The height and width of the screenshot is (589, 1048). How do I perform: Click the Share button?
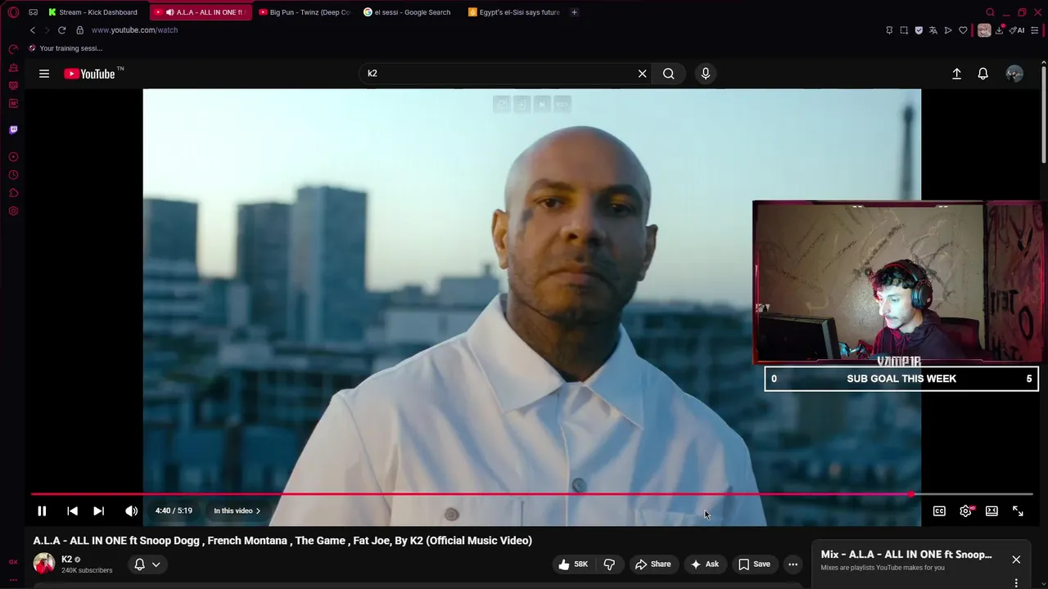653,564
